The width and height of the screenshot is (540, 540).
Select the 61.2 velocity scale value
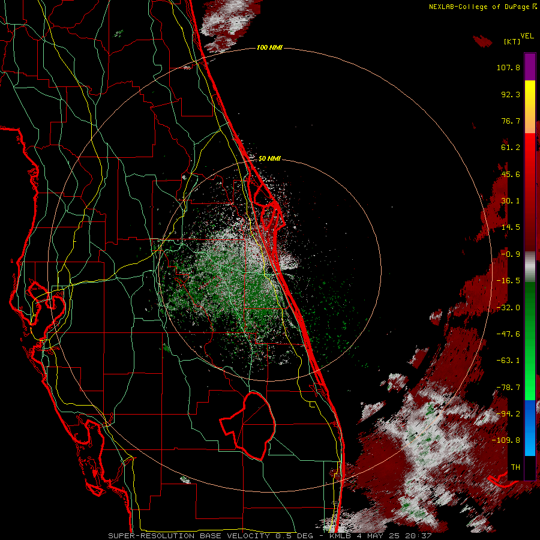[511, 148]
